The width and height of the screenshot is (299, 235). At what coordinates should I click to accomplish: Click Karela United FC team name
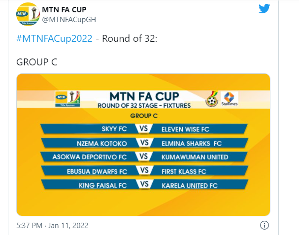pyautogui.click(x=190, y=186)
